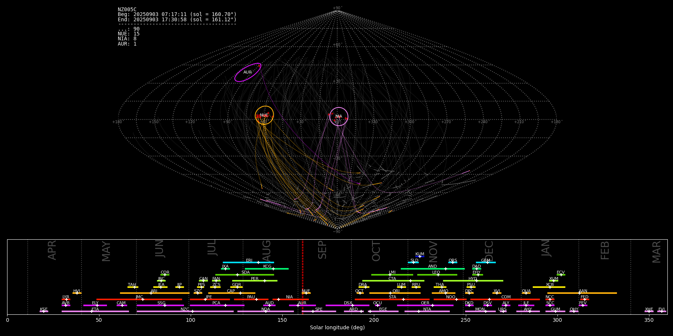Click the +120 longitude label on the sky map

(190, 122)
